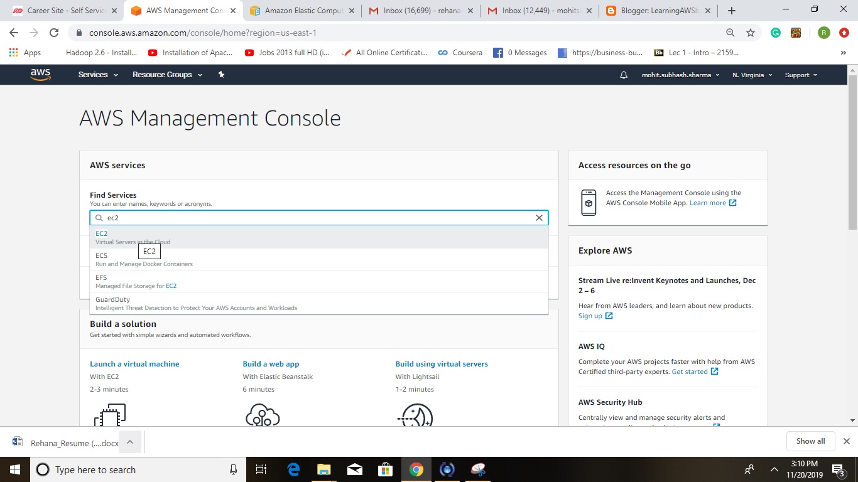The width and height of the screenshot is (858, 482).
Task: Click the mobile phone icon for Console Mobile App
Action: click(x=589, y=202)
